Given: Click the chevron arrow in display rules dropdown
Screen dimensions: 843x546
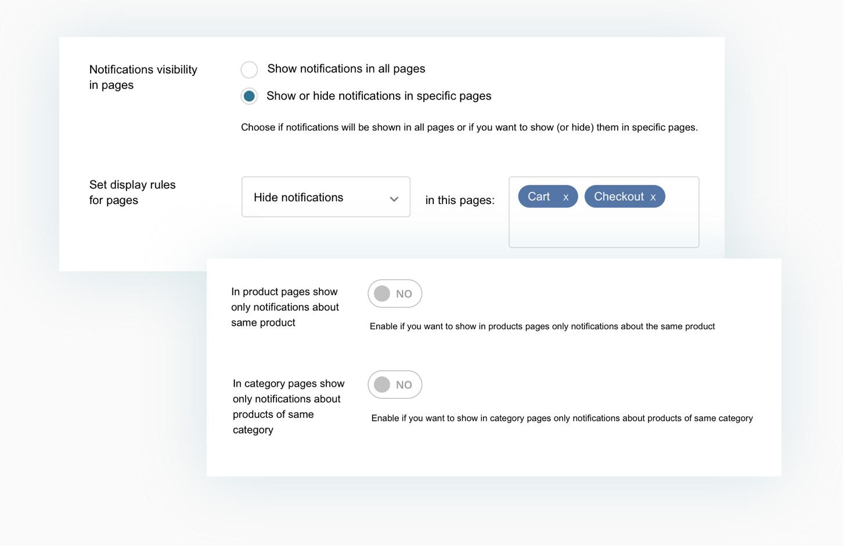Looking at the screenshot, I should click(394, 199).
